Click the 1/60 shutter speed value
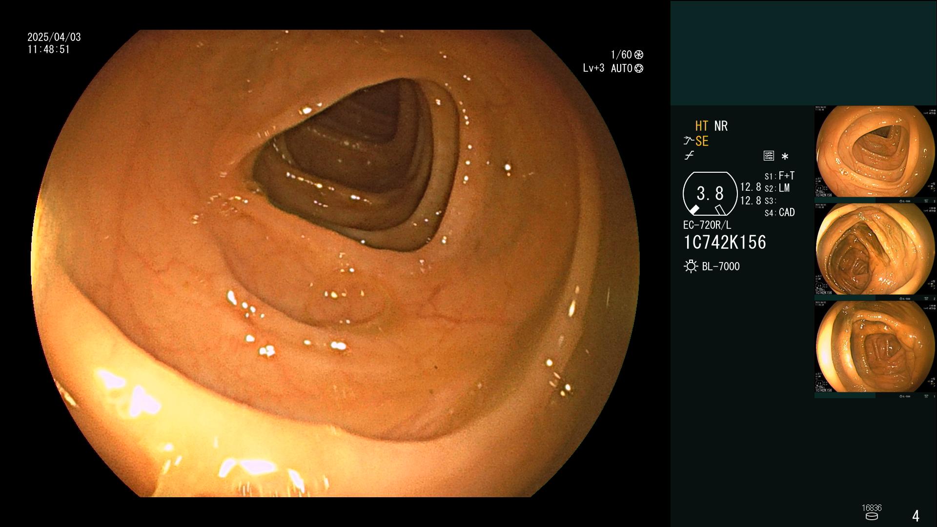 621,55
